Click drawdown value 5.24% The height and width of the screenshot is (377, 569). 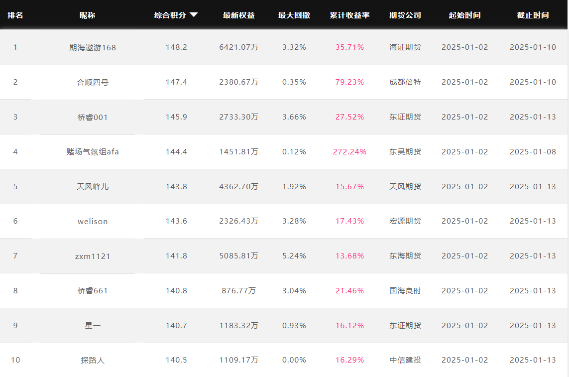(294, 256)
